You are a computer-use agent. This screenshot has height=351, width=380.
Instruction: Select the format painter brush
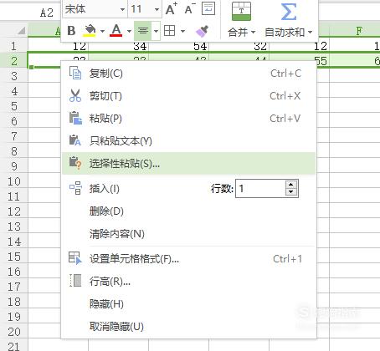click(x=203, y=31)
